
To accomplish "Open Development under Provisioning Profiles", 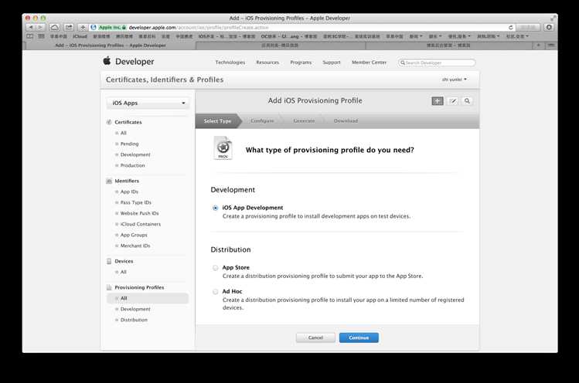I will (135, 309).
